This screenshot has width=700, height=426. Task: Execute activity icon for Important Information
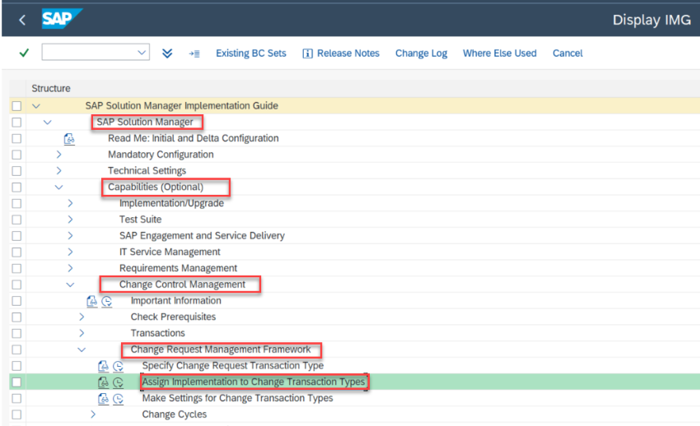pos(107,301)
